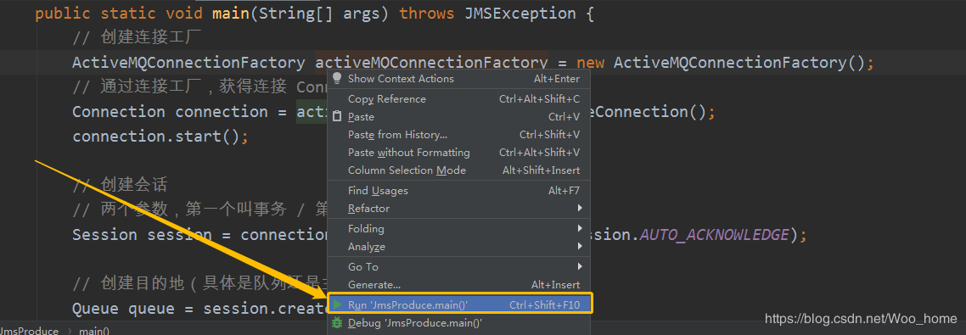This screenshot has width=966, height=335.
Task: Click main() breadcrumb item
Action: (94, 331)
